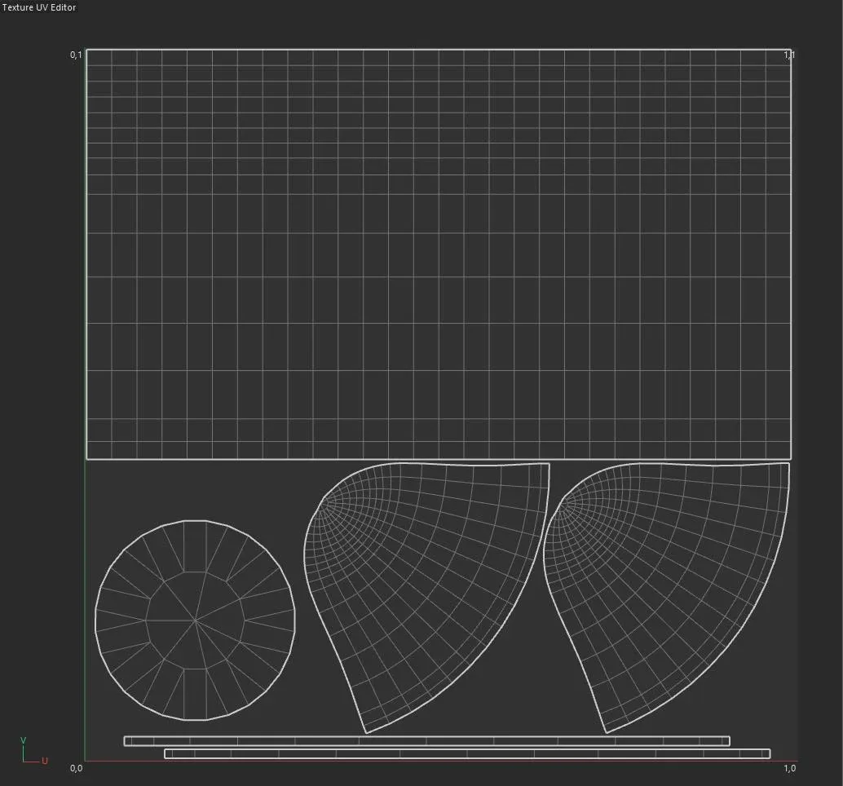Click the 0,0 coordinate label

pos(77,767)
